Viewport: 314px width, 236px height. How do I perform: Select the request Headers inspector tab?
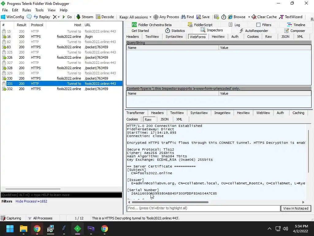pyautogui.click(x=132, y=37)
